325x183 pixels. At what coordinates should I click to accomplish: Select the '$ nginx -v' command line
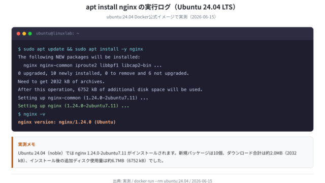click(x=31, y=114)
